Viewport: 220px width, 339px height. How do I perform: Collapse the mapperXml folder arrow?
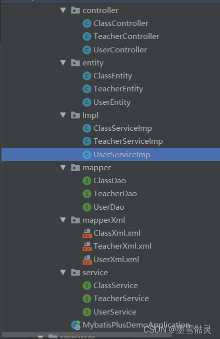63,220
